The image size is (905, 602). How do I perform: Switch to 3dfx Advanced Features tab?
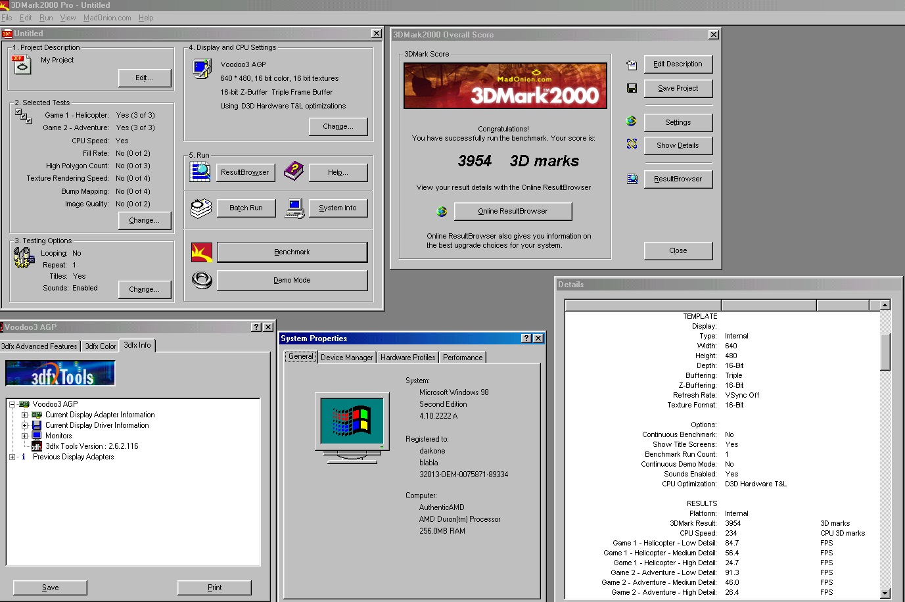pos(39,346)
